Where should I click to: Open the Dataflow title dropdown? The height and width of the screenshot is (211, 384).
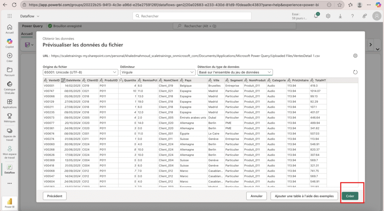(31, 16)
